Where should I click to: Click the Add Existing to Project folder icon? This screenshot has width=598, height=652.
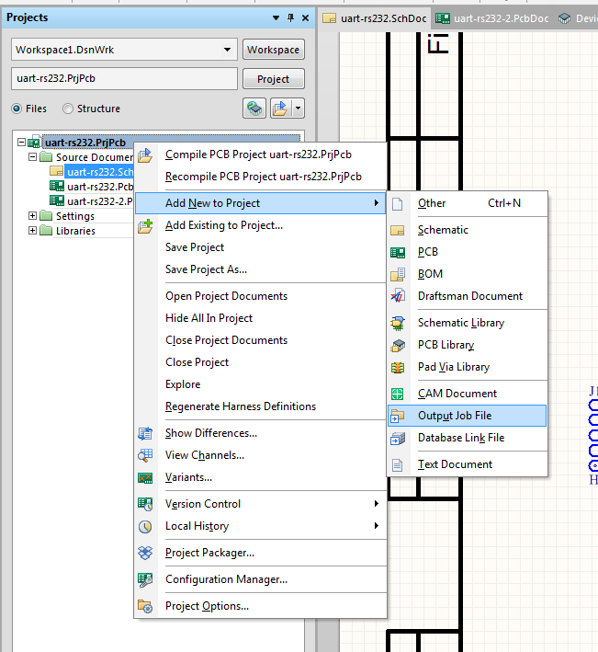[145, 226]
